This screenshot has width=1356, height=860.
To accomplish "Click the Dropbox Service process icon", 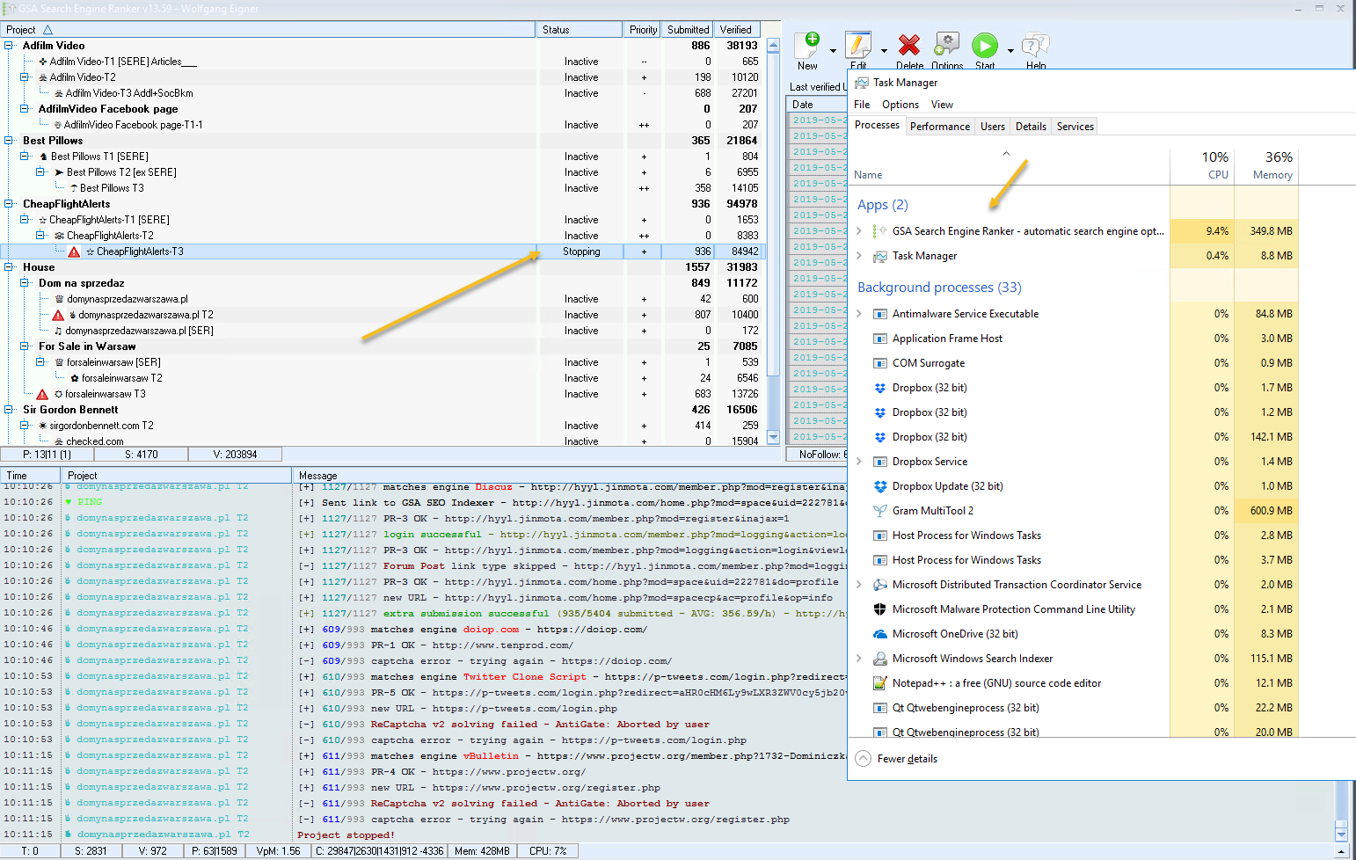I will click(x=879, y=462).
